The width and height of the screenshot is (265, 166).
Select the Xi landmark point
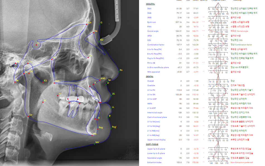click(x=43, y=102)
